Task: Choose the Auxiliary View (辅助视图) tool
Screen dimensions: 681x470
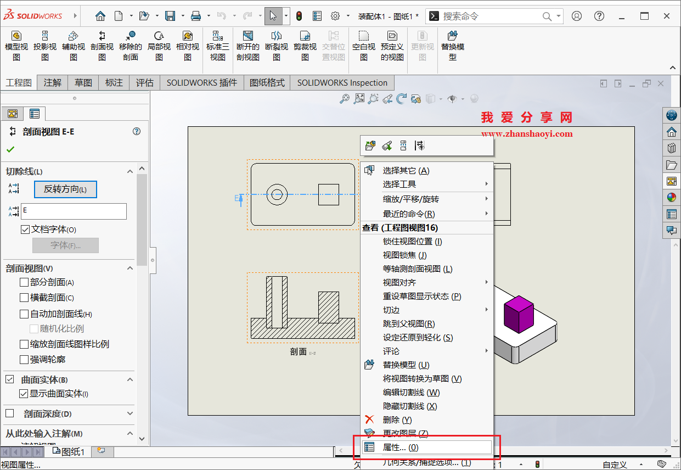Action: tap(74, 46)
